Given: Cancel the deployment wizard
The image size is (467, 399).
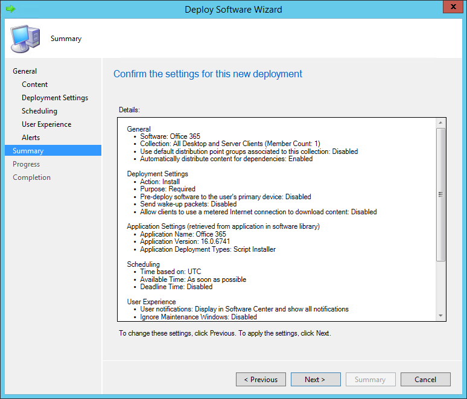Looking at the screenshot, I should click(x=425, y=379).
